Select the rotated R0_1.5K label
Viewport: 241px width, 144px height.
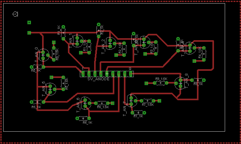pyautogui.click(x=57, y=54)
